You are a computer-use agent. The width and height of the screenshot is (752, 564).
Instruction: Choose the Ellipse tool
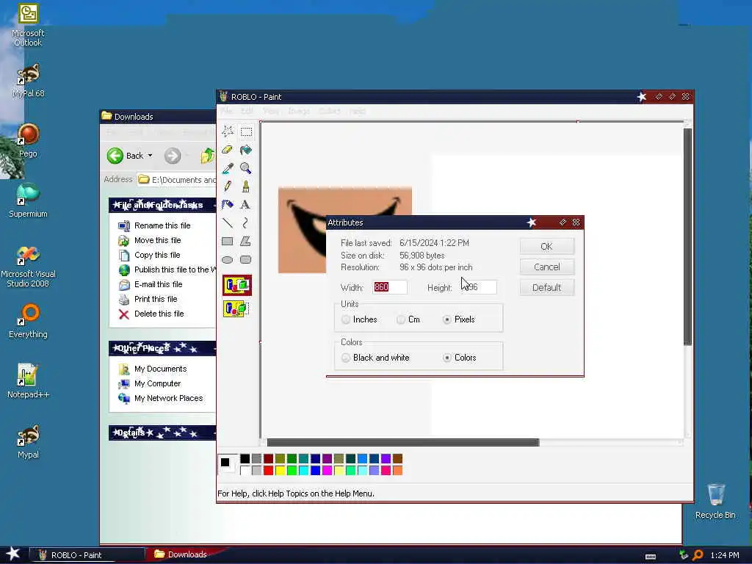click(x=228, y=259)
